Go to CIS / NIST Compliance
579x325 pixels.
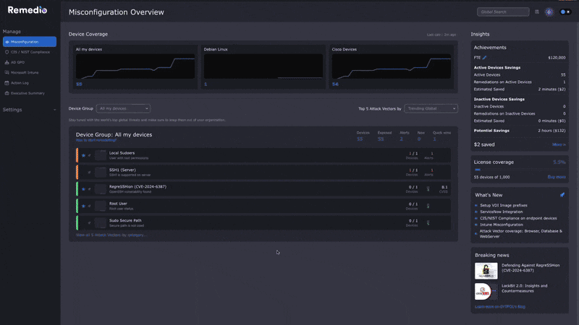30,52
